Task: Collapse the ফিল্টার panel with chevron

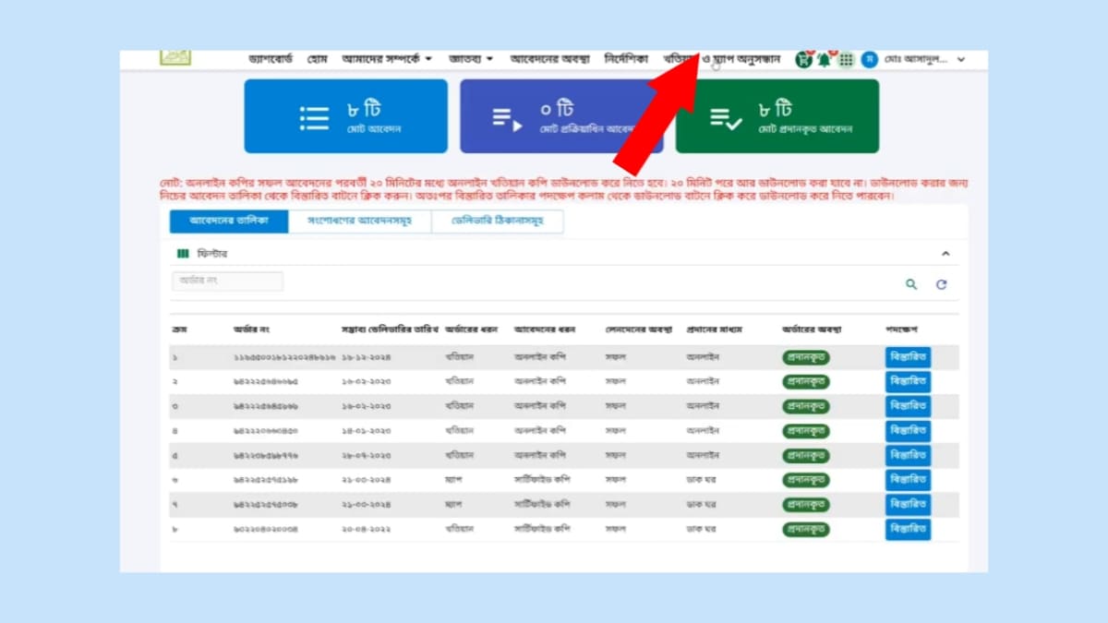Action: click(945, 254)
